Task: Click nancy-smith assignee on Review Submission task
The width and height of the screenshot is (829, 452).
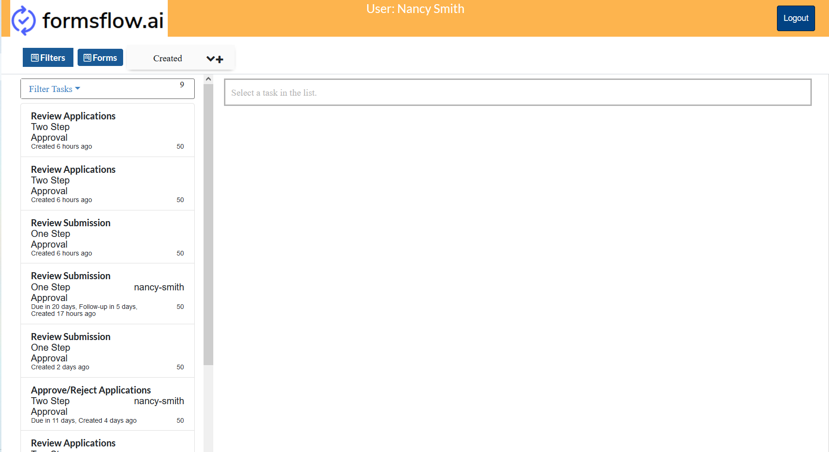Action: point(159,287)
